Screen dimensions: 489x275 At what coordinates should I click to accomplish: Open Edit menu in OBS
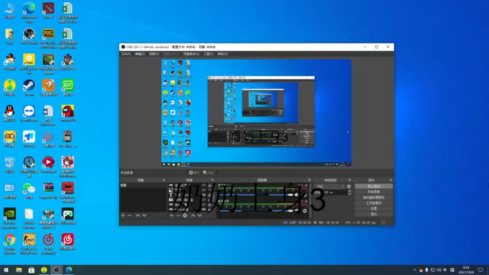coord(140,54)
